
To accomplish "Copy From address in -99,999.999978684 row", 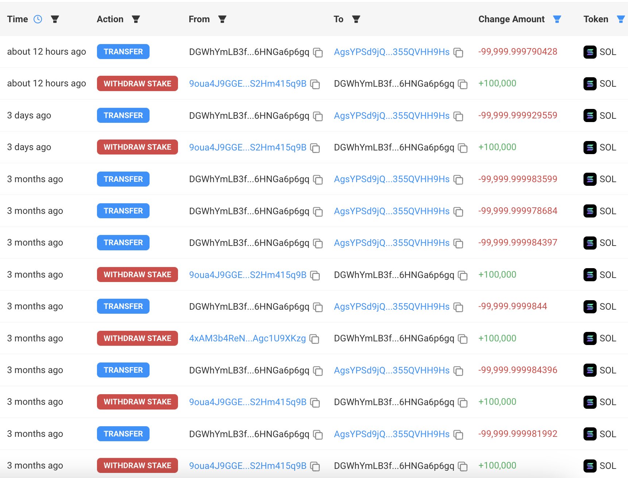I will tap(318, 212).
